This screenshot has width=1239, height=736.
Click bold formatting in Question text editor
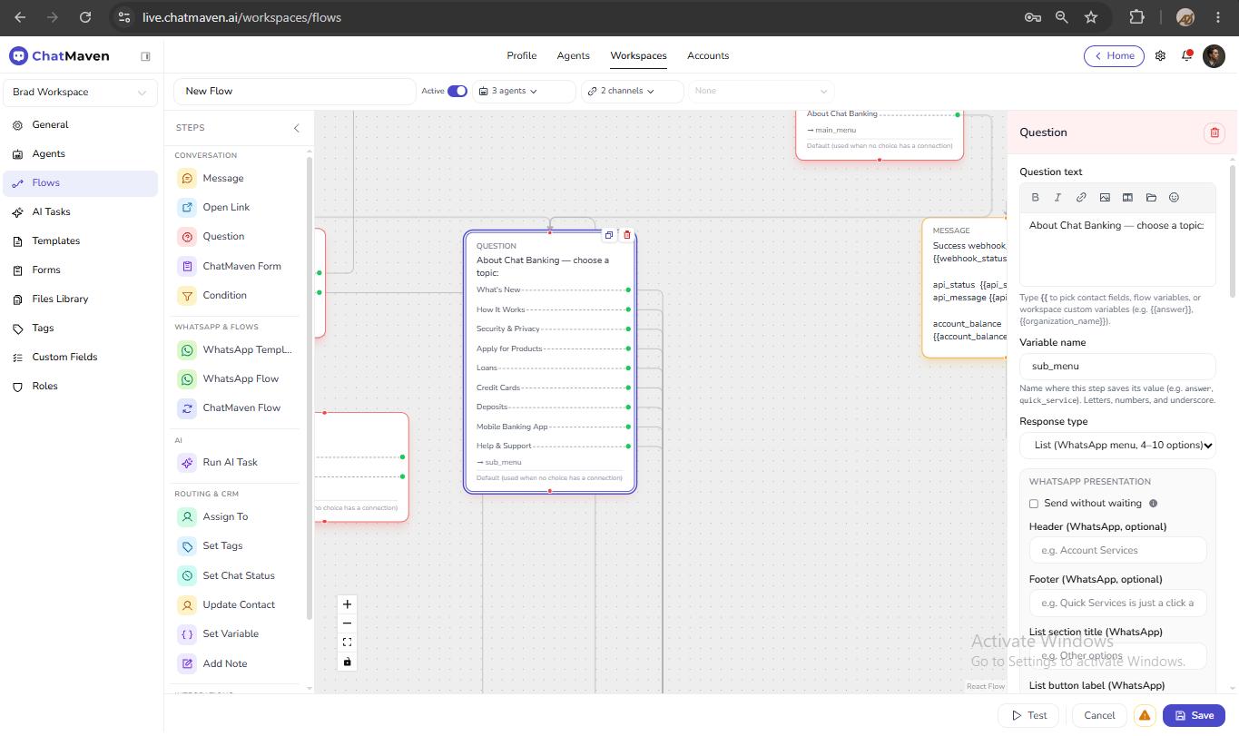(x=1036, y=198)
